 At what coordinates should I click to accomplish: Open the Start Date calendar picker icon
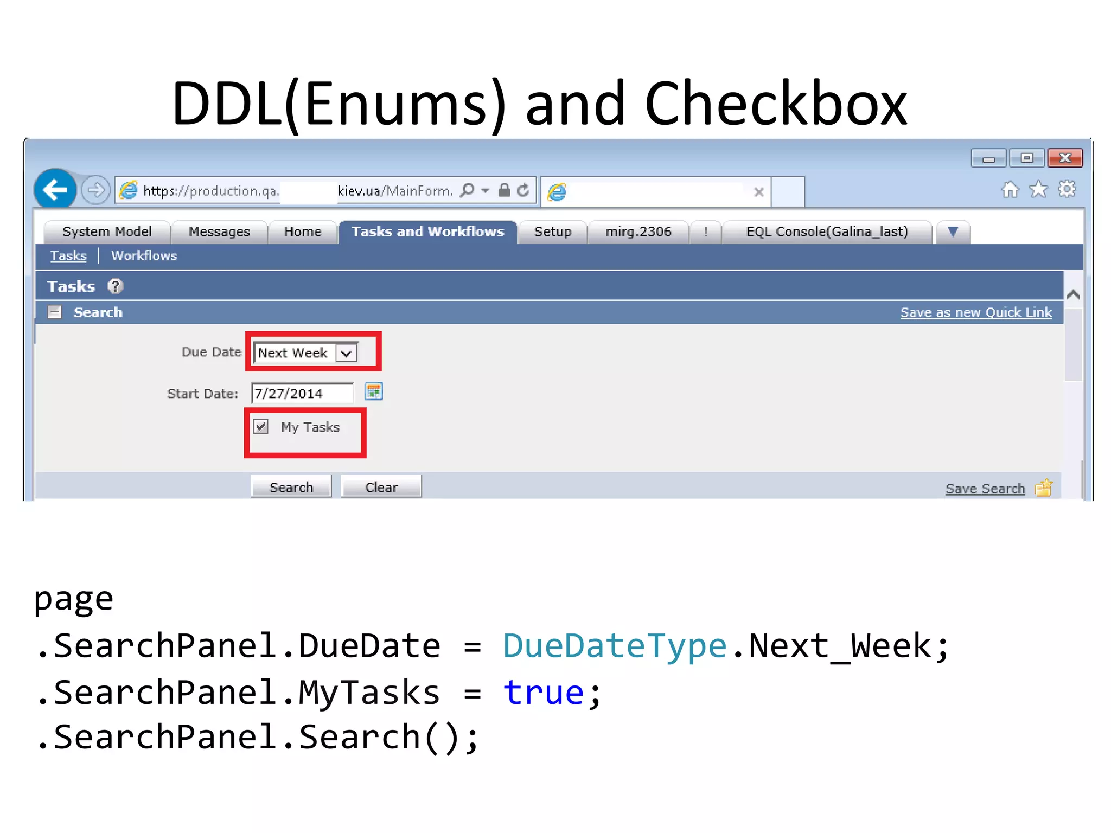(373, 392)
